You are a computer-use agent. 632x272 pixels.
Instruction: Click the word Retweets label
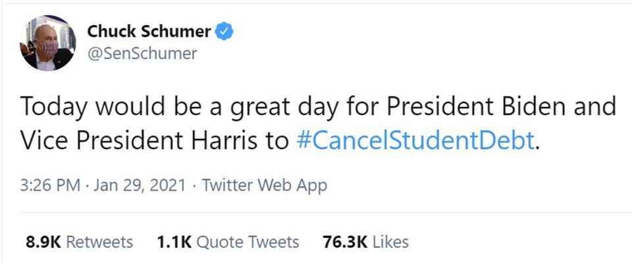(99, 242)
